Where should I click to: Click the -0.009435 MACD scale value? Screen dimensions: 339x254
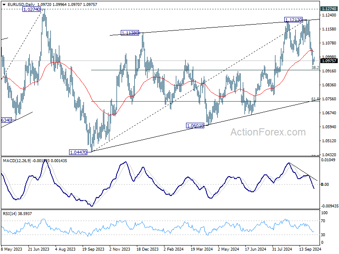(x=330, y=206)
